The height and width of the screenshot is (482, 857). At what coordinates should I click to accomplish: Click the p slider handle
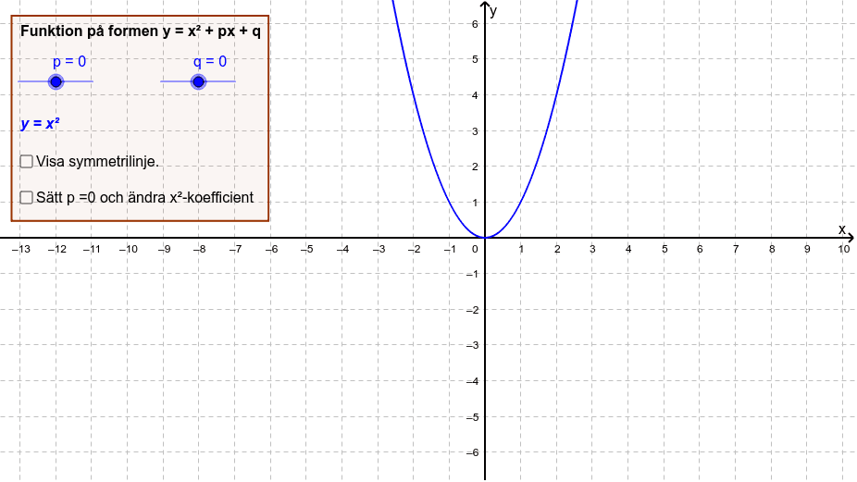(x=56, y=82)
